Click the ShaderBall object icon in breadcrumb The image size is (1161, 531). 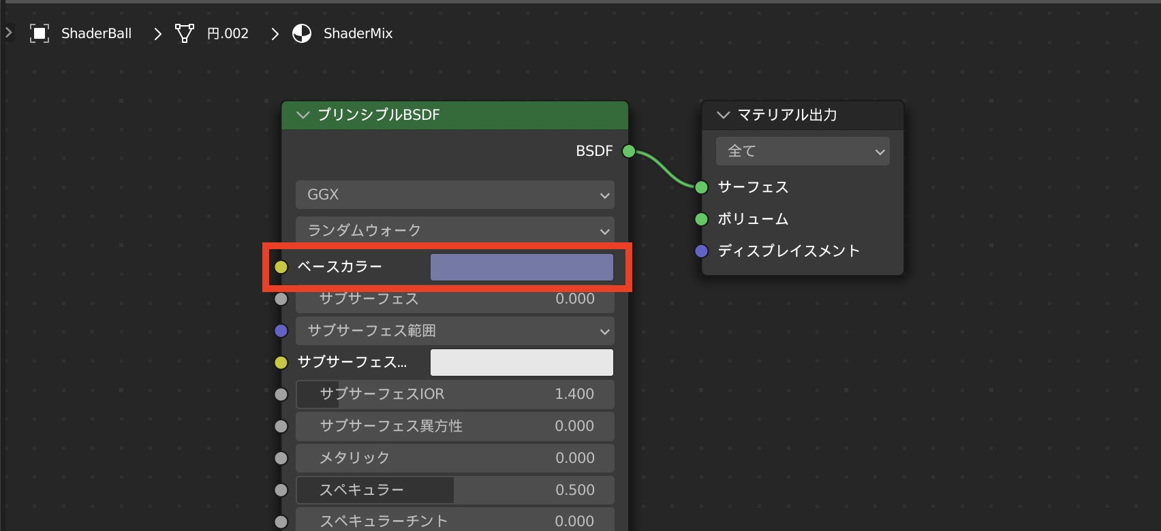coord(40,33)
